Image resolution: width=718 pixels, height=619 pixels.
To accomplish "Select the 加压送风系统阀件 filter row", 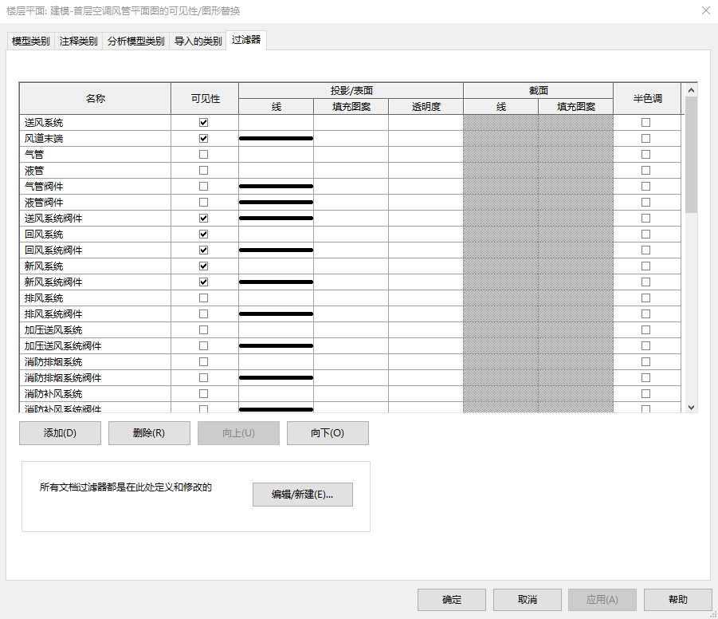I will (x=96, y=345).
